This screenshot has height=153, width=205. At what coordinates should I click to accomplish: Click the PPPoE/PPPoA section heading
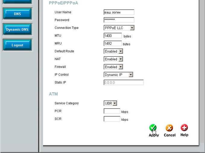point(63,3)
